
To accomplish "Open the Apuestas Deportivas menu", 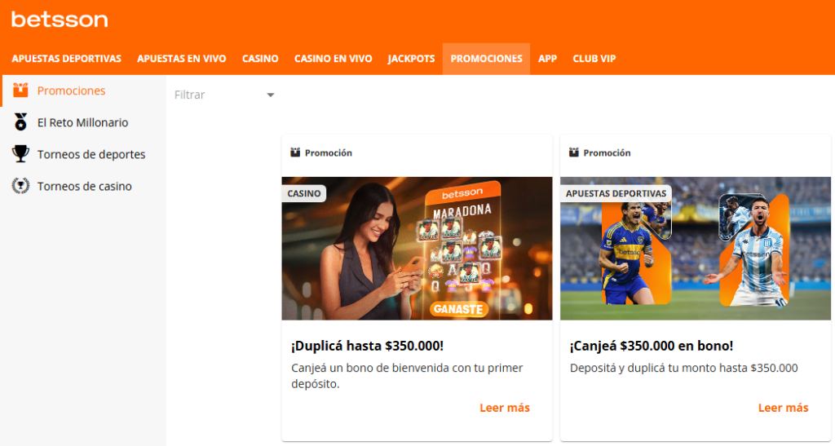I will [x=66, y=59].
